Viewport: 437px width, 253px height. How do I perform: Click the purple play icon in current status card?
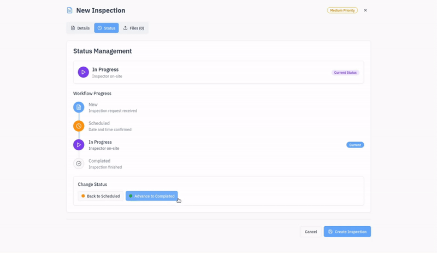[x=83, y=72]
